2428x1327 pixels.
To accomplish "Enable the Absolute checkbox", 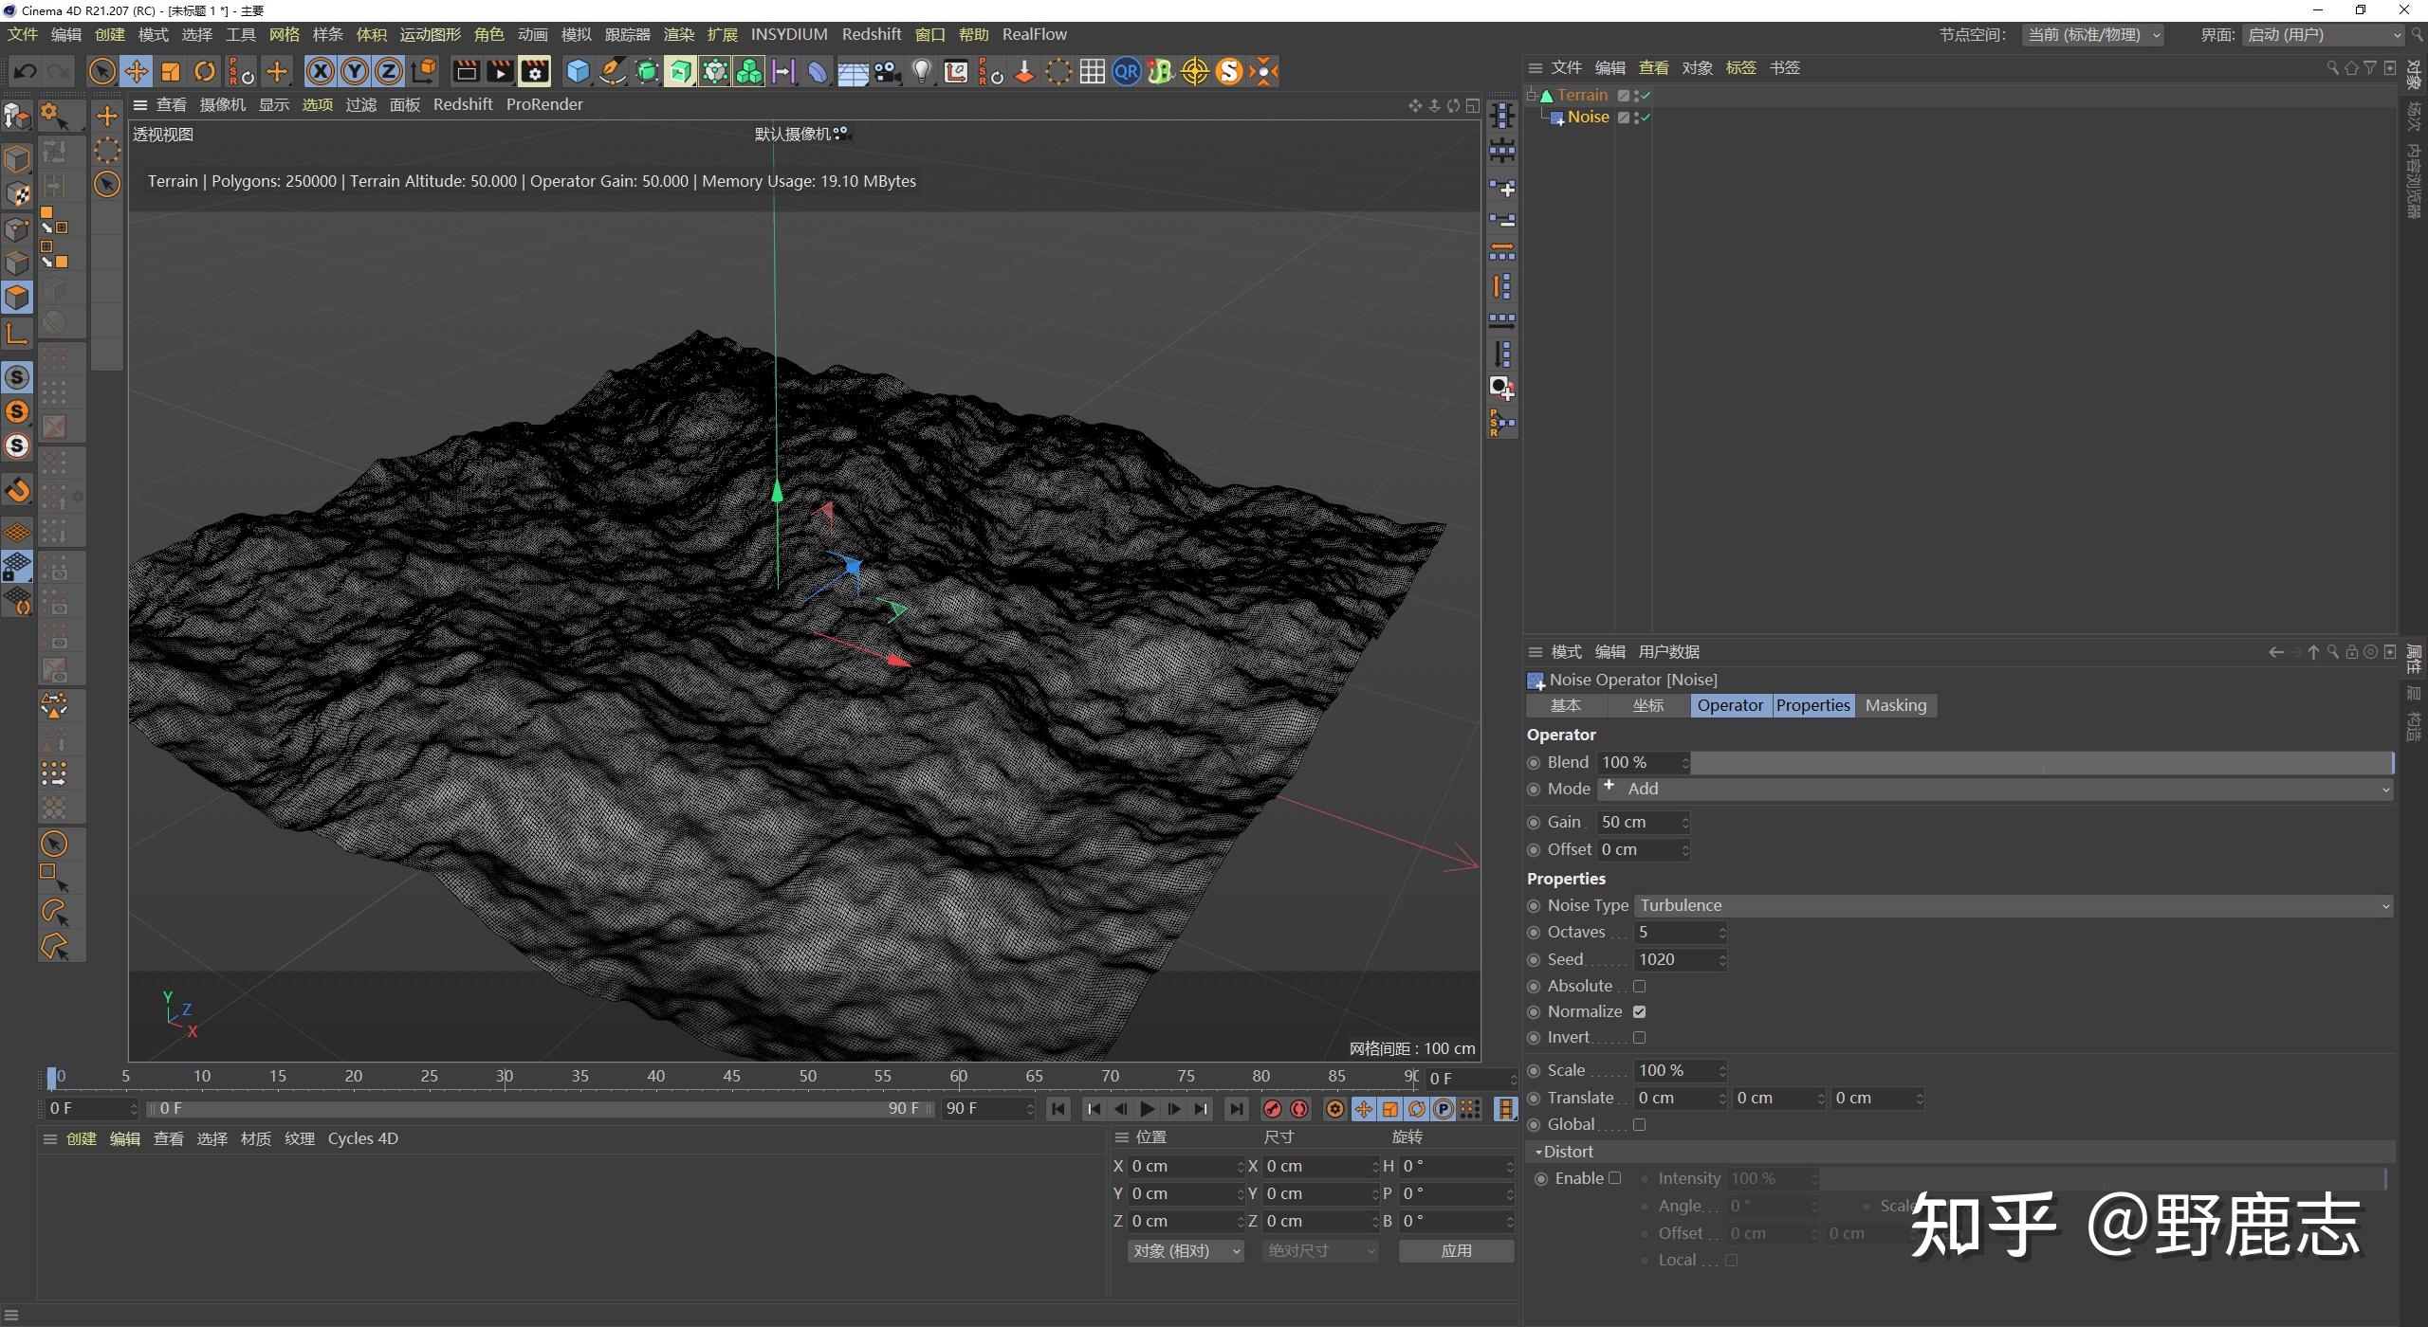I will (1639, 987).
